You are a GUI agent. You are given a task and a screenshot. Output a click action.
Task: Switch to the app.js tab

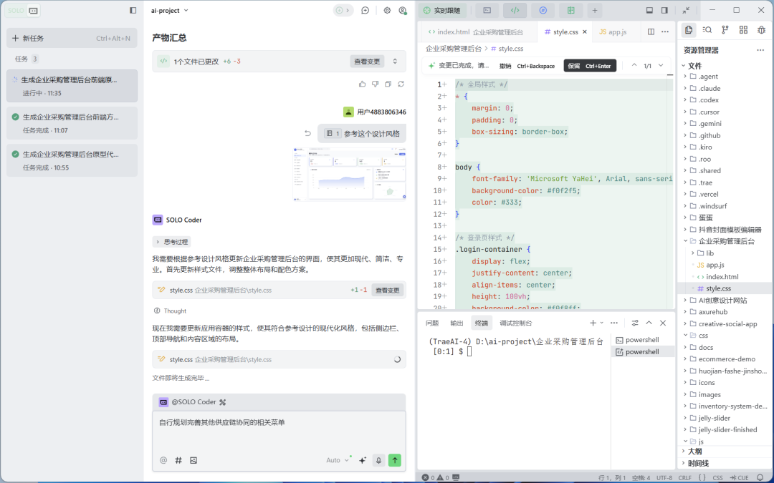click(x=615, y=31)
